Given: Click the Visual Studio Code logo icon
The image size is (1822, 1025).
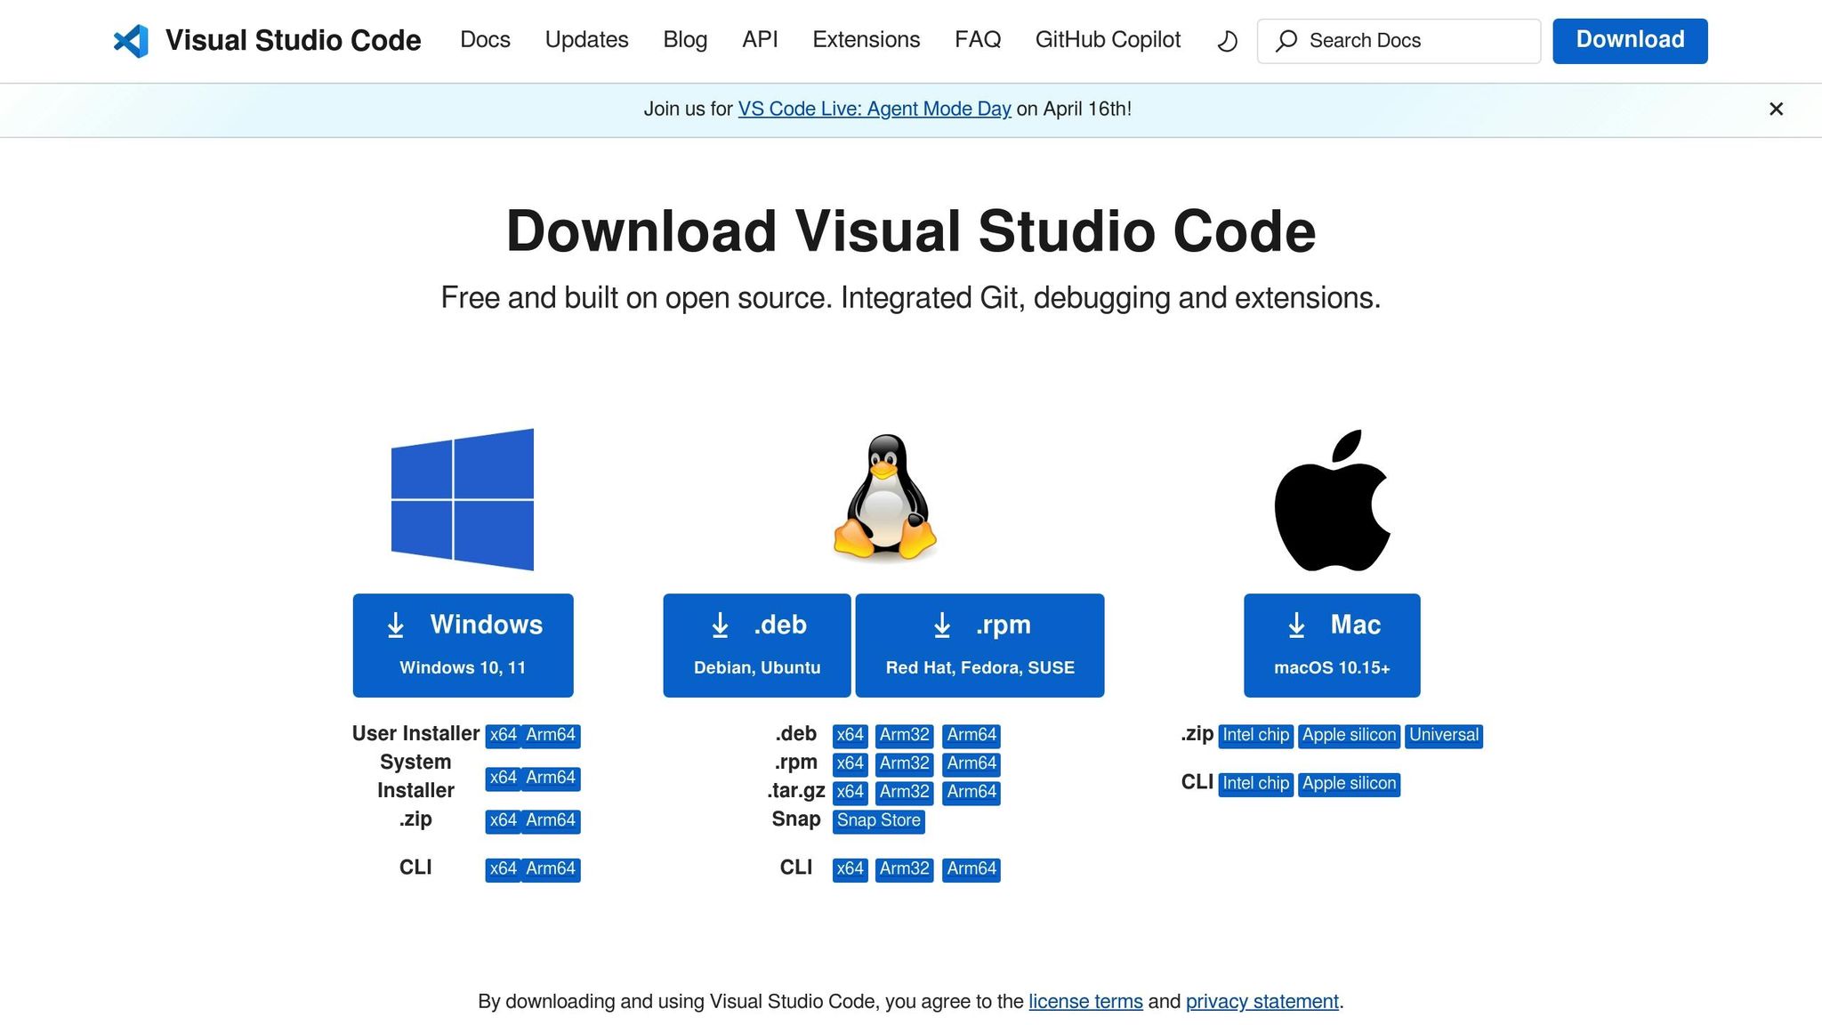Looking at the screenshot, I should [131, 41].
